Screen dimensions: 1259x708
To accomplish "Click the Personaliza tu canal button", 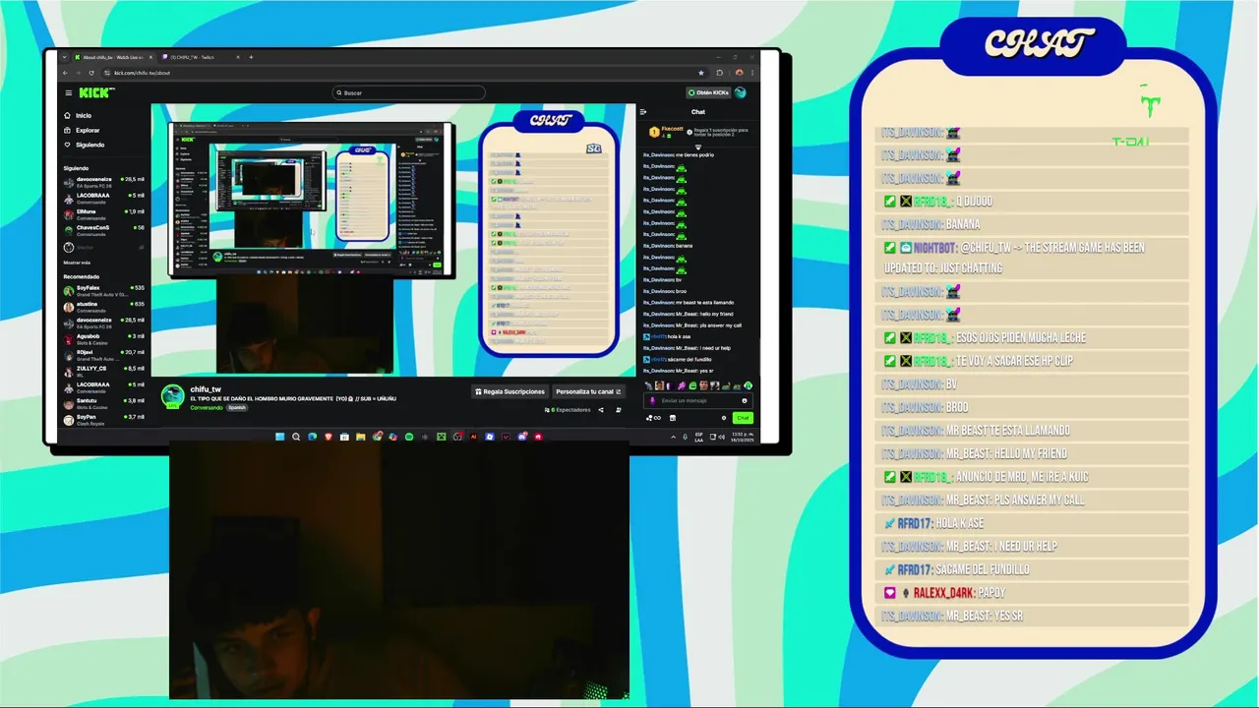I will point(589,391).
